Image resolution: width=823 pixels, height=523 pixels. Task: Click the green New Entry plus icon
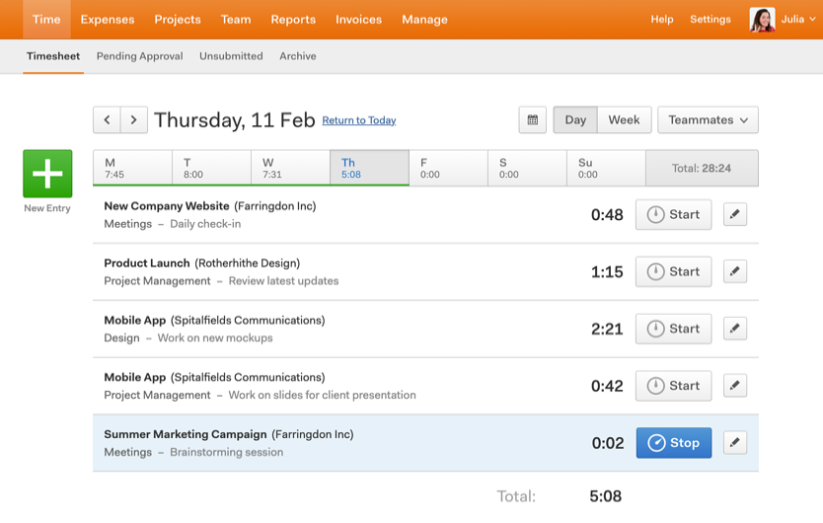47,174
